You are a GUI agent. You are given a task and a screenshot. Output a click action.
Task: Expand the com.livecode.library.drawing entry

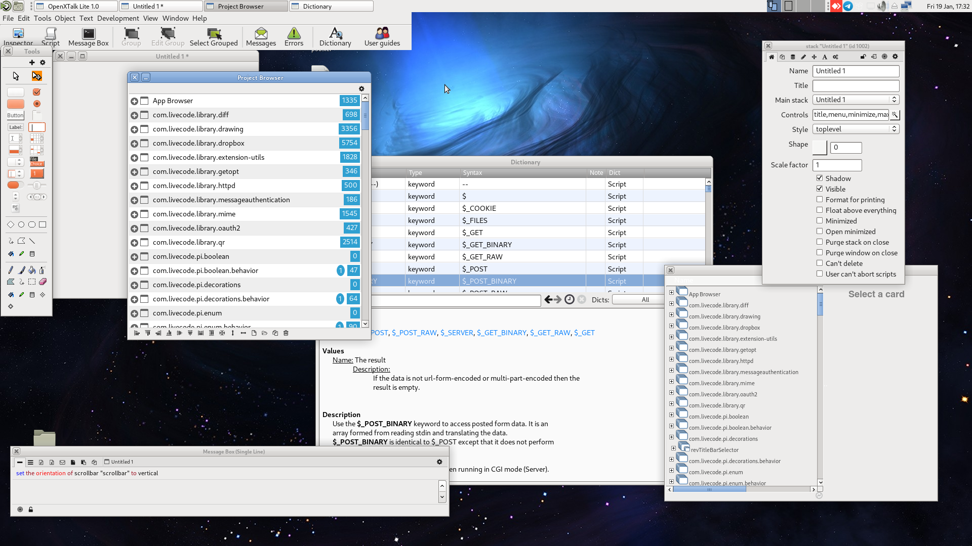click(x=134, y=129)
